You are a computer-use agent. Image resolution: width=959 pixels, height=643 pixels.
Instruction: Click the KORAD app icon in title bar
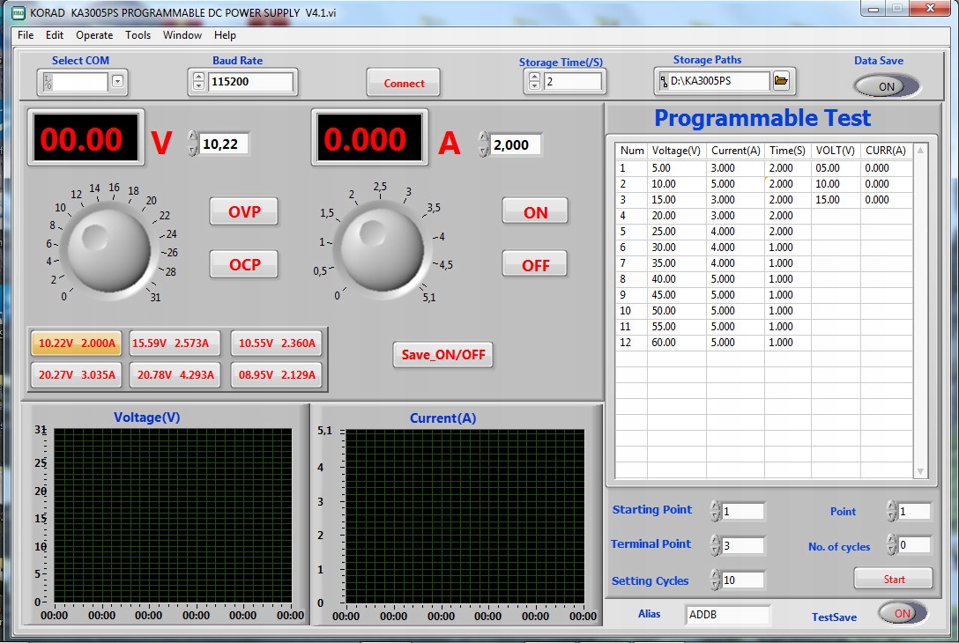pos(18,13)
